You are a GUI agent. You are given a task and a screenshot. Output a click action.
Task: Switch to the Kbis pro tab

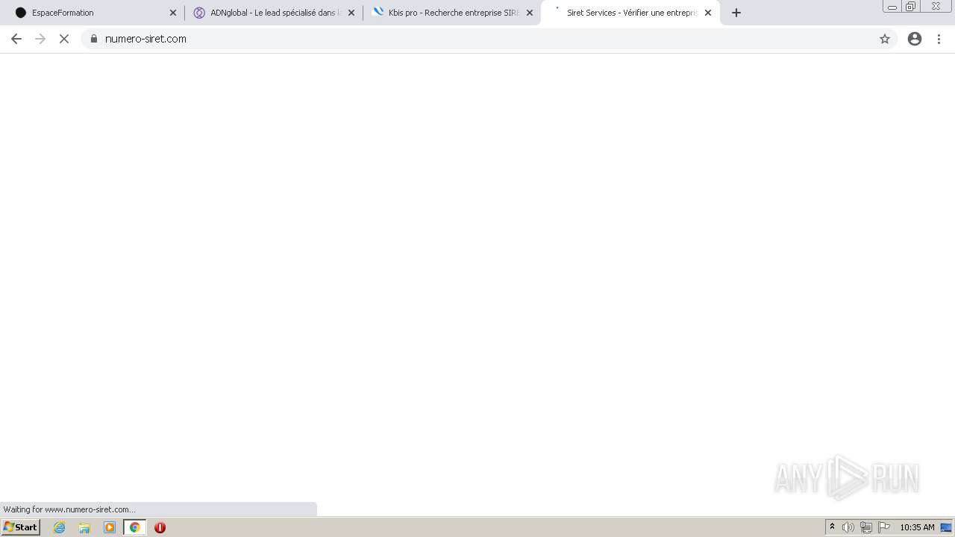tap(451, 13)
